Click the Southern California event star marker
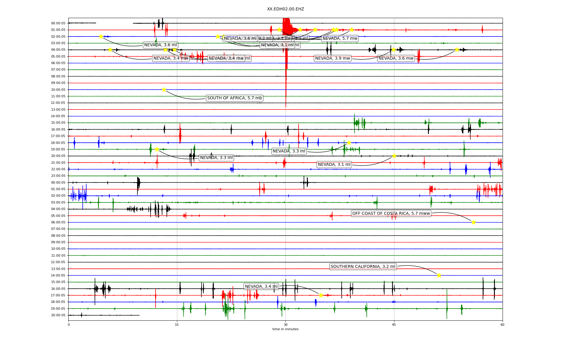The width and height of the screenshot is (571, 356). tap(439, 275)
